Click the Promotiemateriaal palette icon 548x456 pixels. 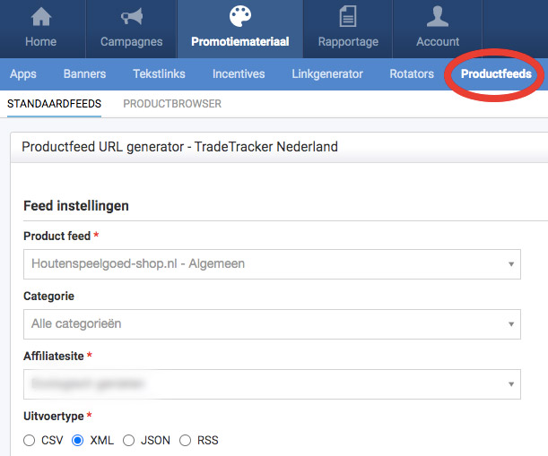pos(240,16)
